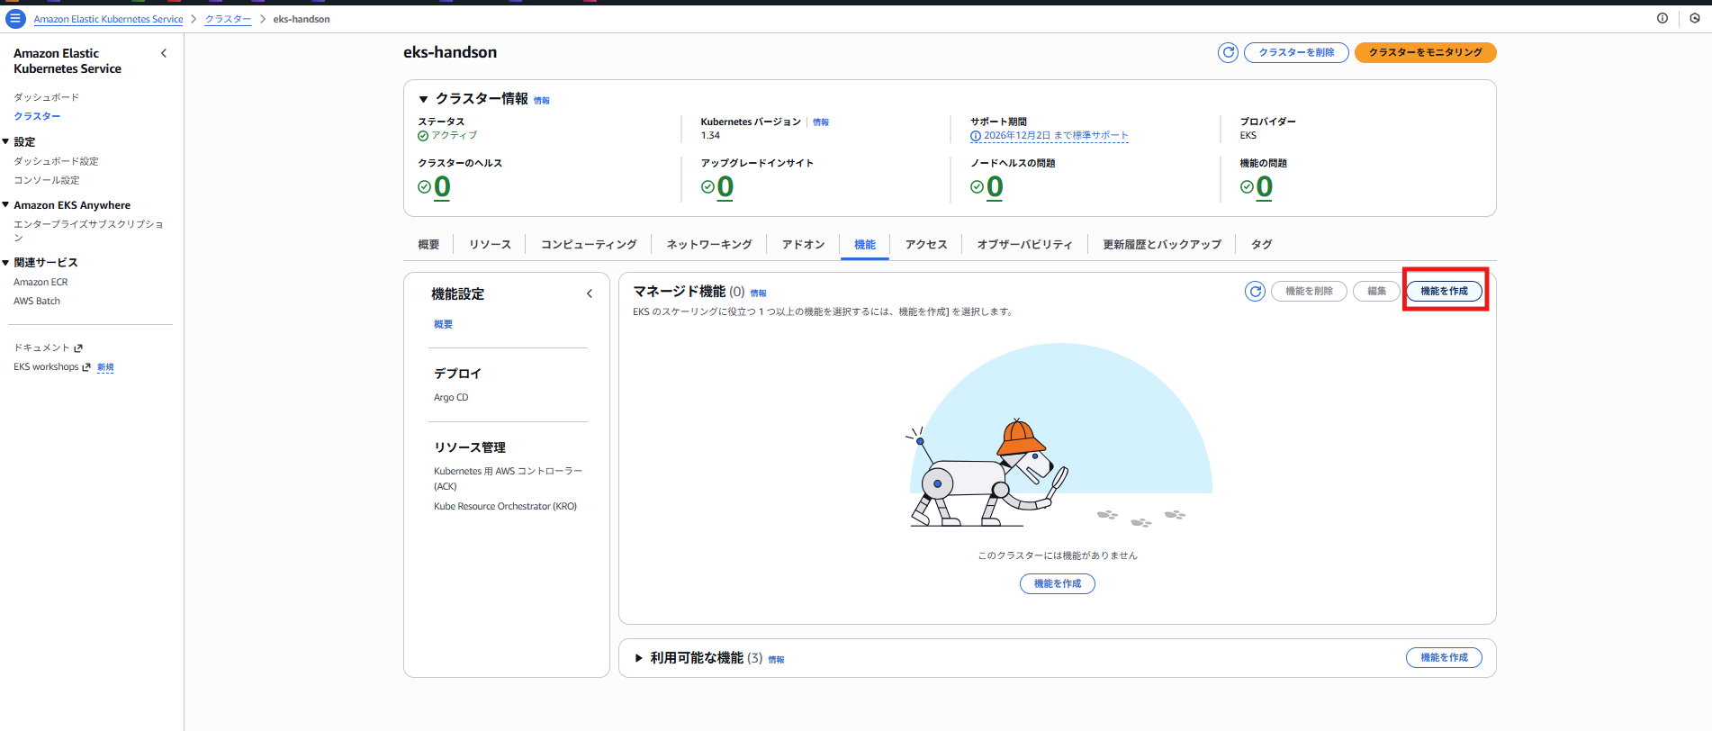Screen dimensions: 1712x731
Task: Click the クラスターを削除 button
Action: coord(1296,52)
